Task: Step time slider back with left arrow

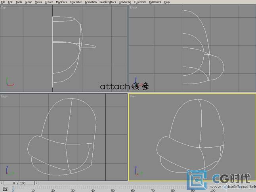Action: click(2, 183)
